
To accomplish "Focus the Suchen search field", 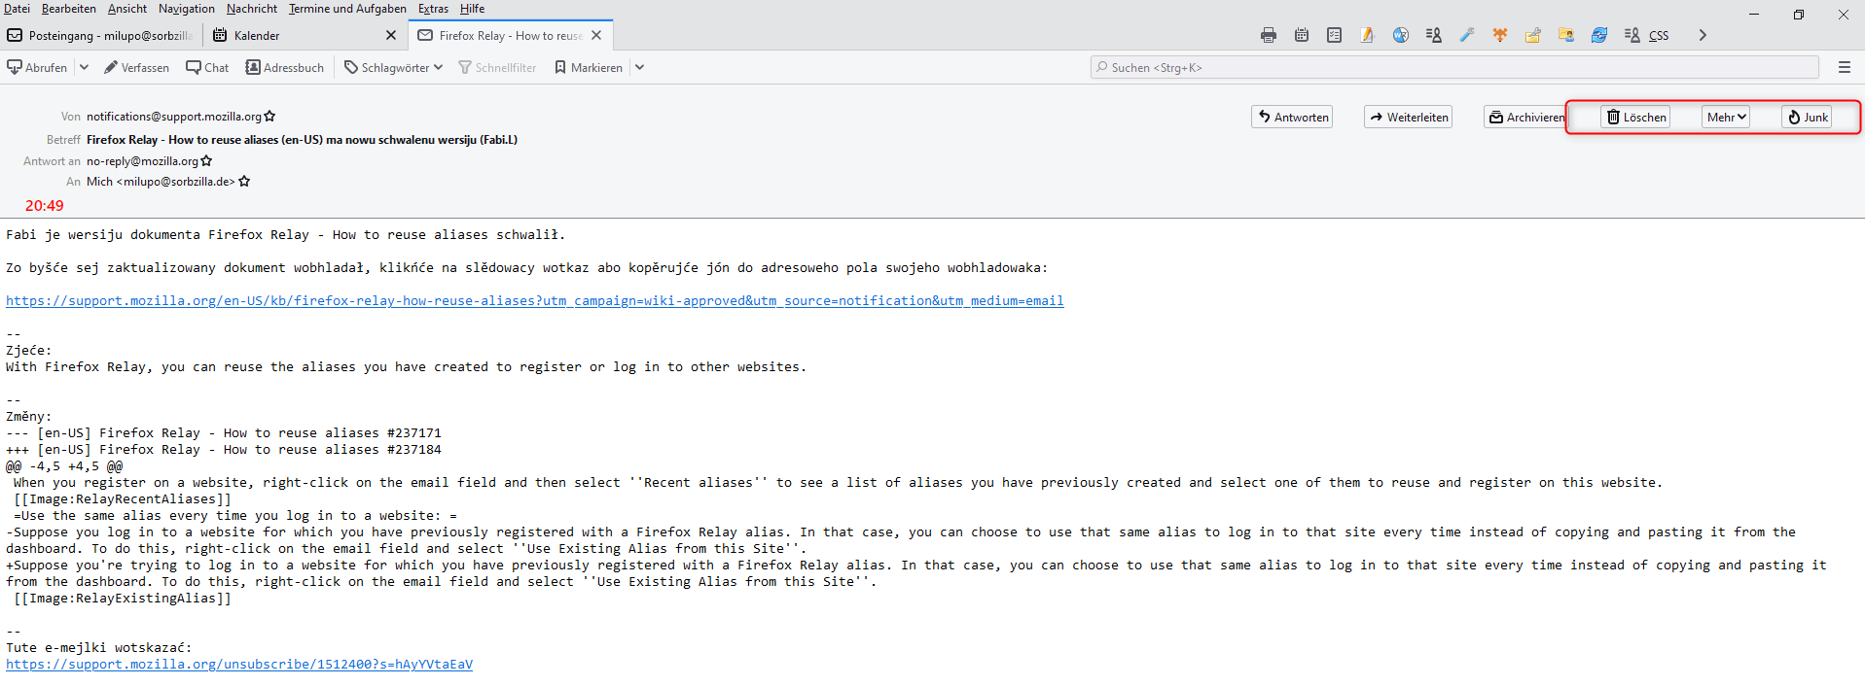I will 1454,67.
